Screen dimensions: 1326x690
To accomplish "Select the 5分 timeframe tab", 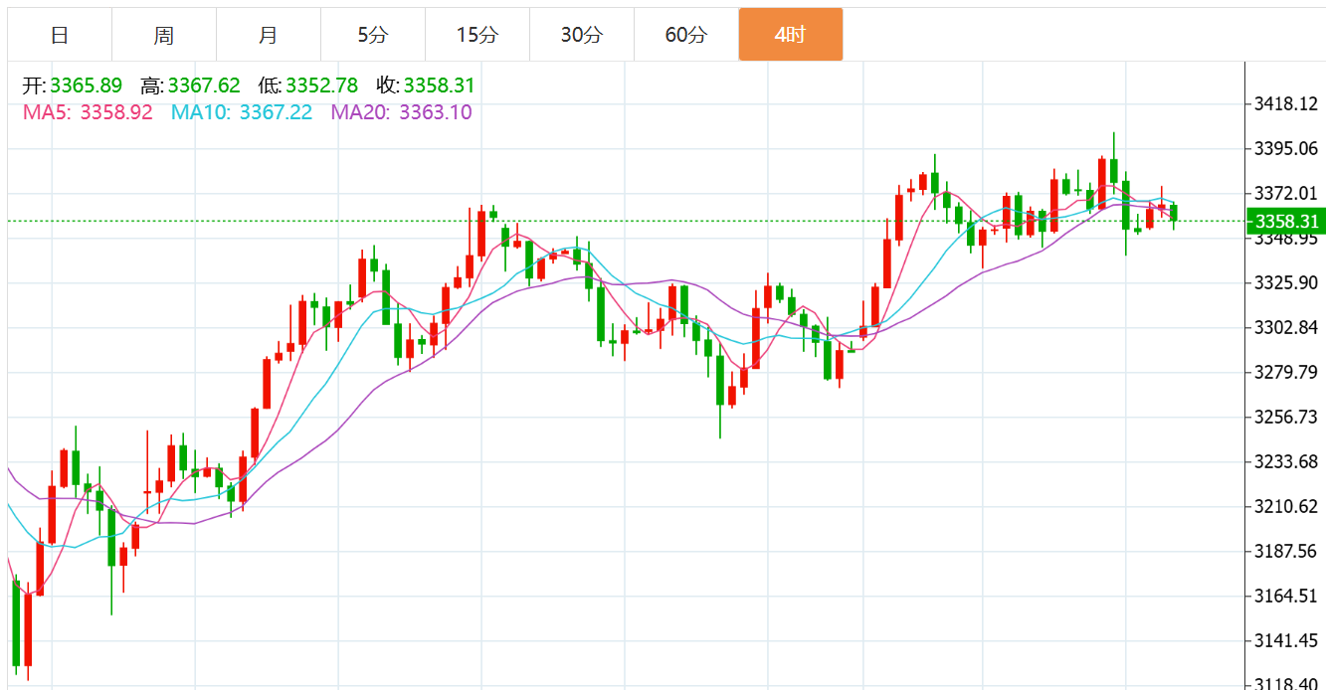I will [x=373, y=35].
